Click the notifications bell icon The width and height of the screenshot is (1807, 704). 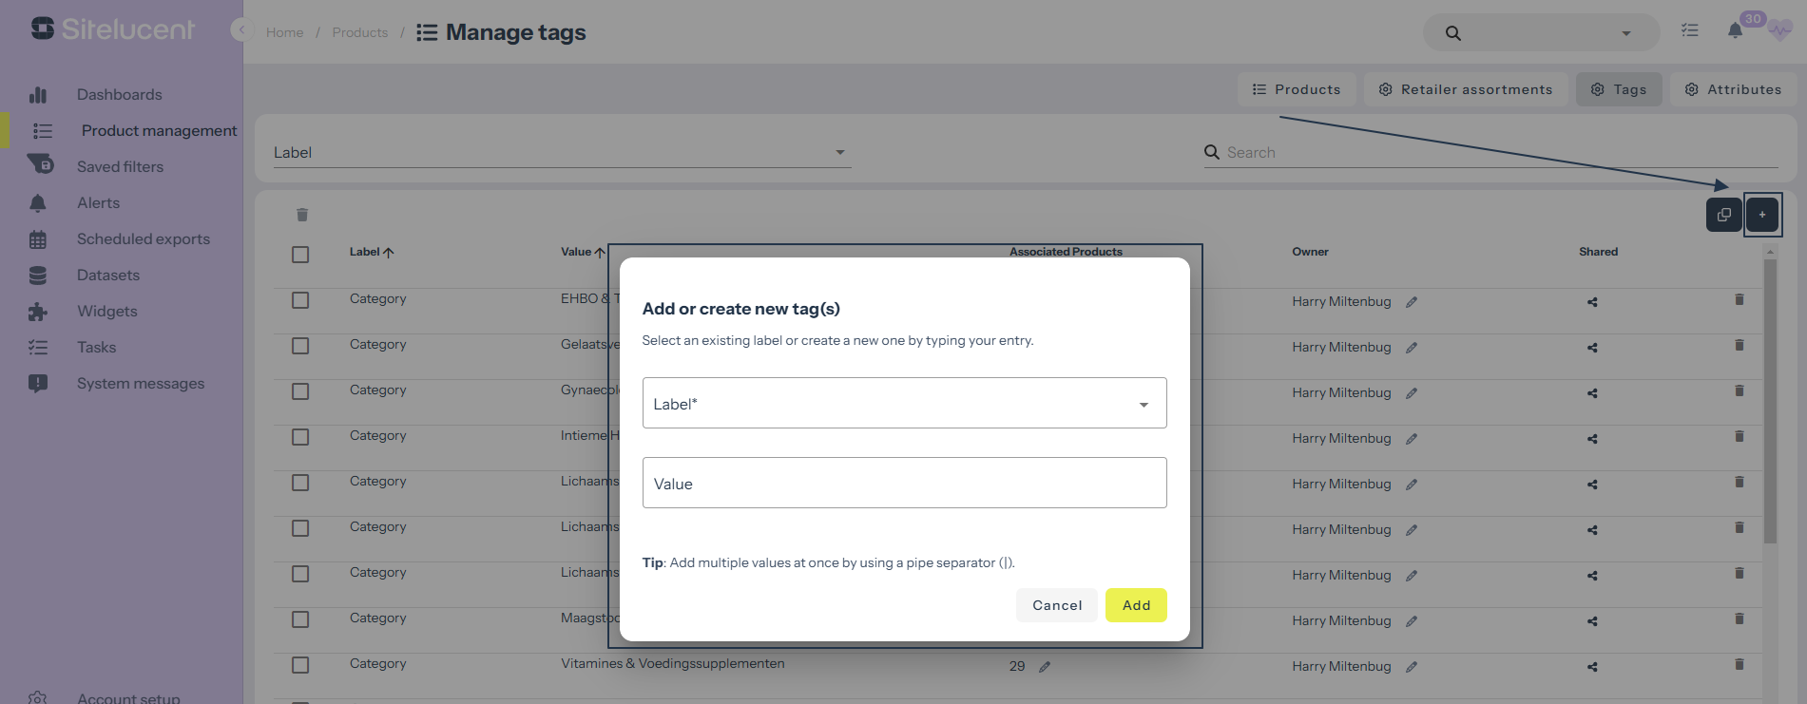[x=1735, y=31]
